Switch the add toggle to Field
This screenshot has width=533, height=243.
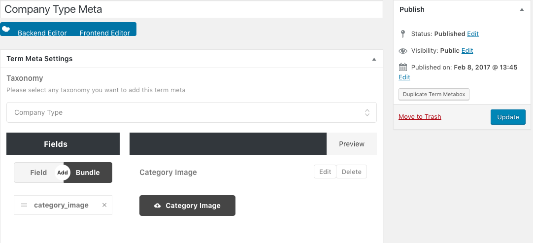pos(38,173)
